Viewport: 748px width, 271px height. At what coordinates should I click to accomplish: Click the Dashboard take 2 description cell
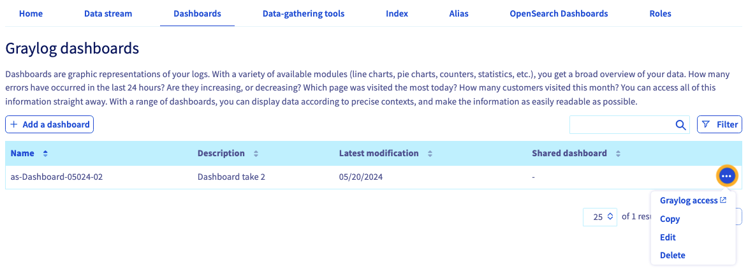coord(231,177)
